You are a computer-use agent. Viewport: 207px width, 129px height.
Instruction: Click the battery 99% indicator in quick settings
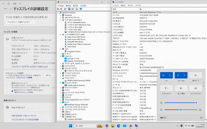tap(163, 118)
